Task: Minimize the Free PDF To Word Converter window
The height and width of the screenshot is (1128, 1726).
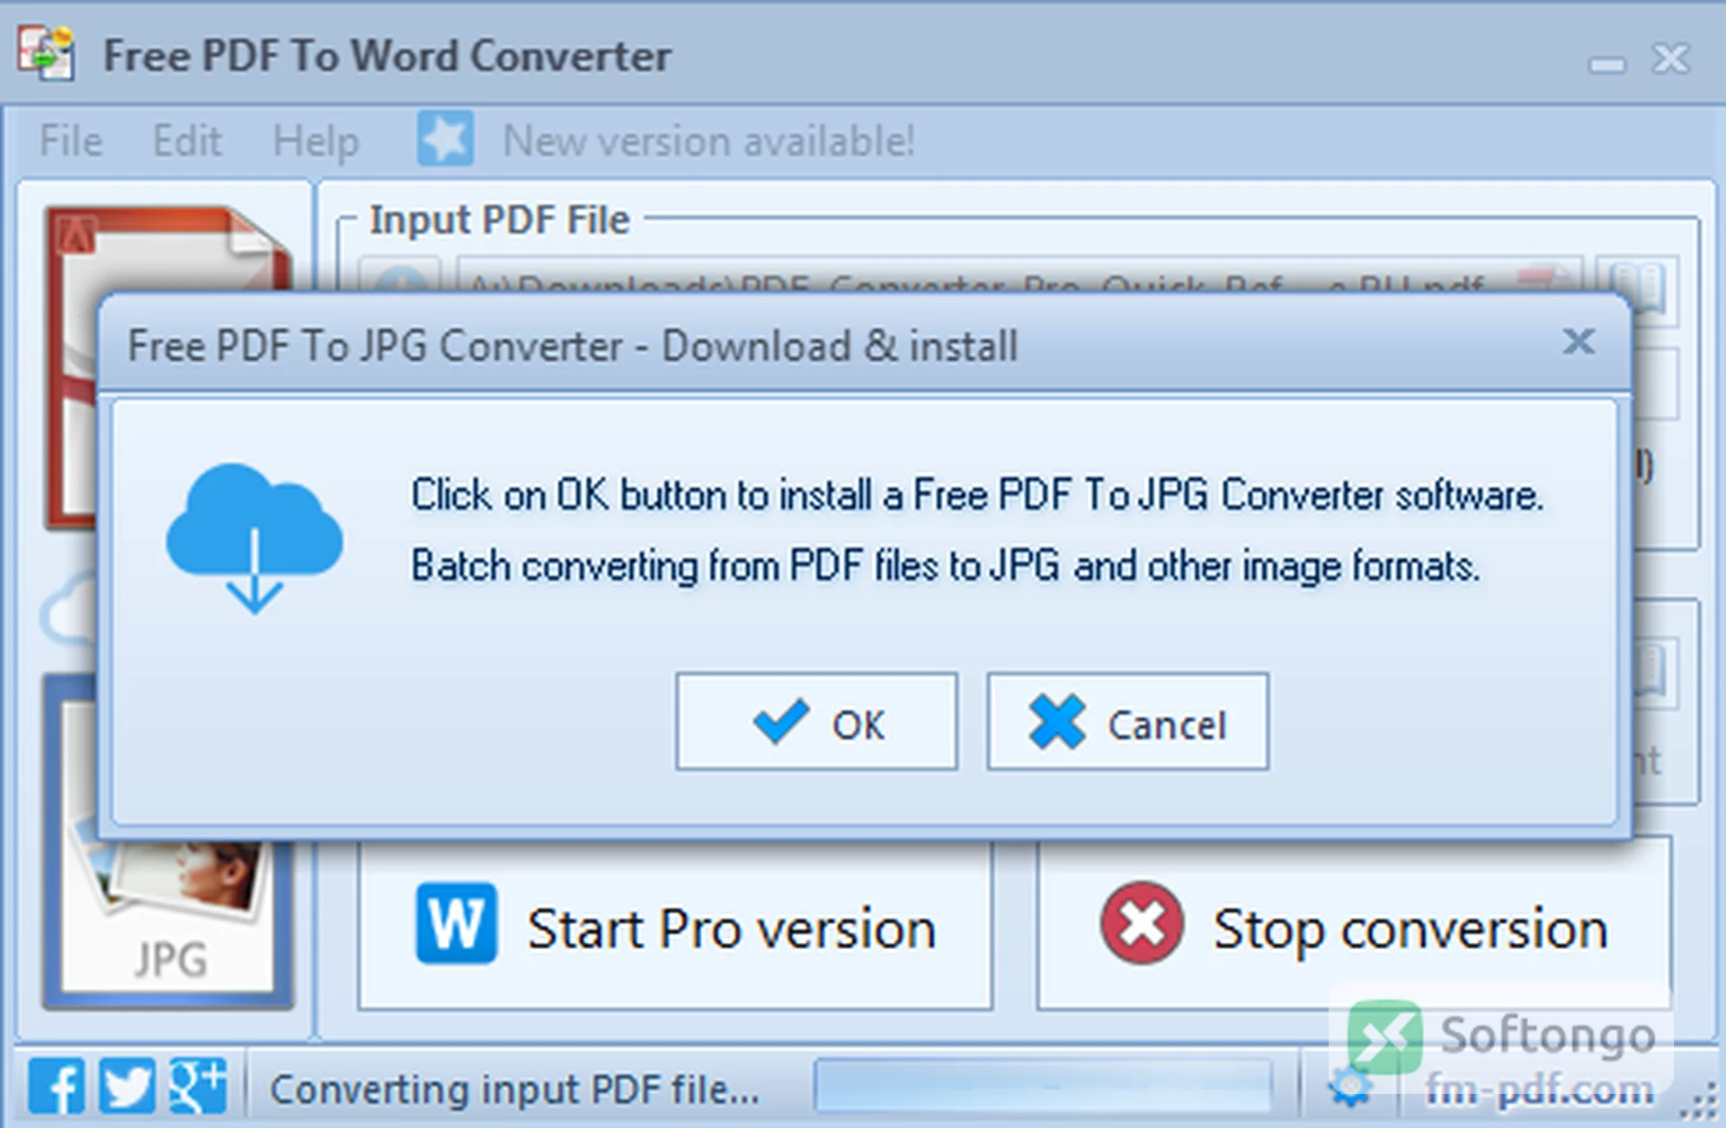Action: click(1607, 65)
